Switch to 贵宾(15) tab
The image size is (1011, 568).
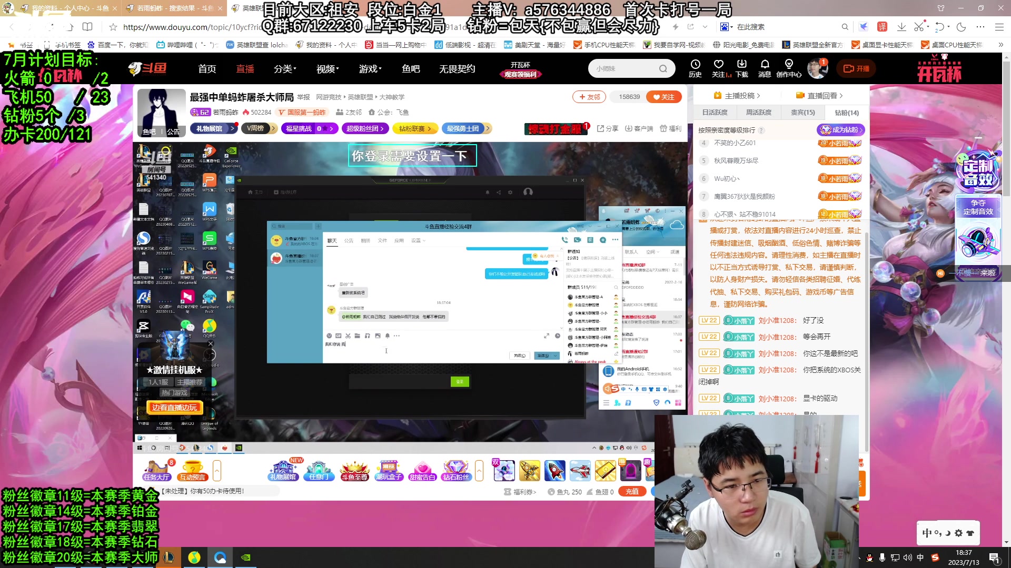pyautogui.click(x=802, y=113)
